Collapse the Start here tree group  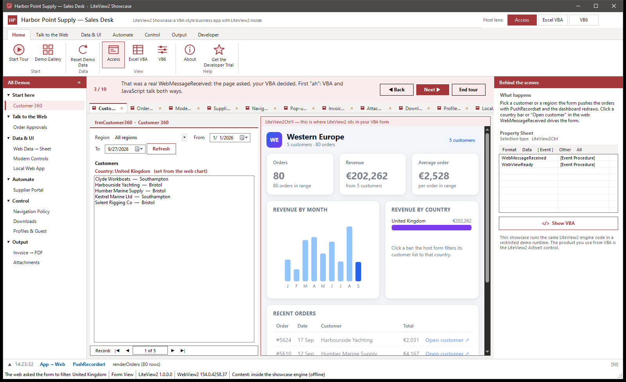[x=9, y=95]
